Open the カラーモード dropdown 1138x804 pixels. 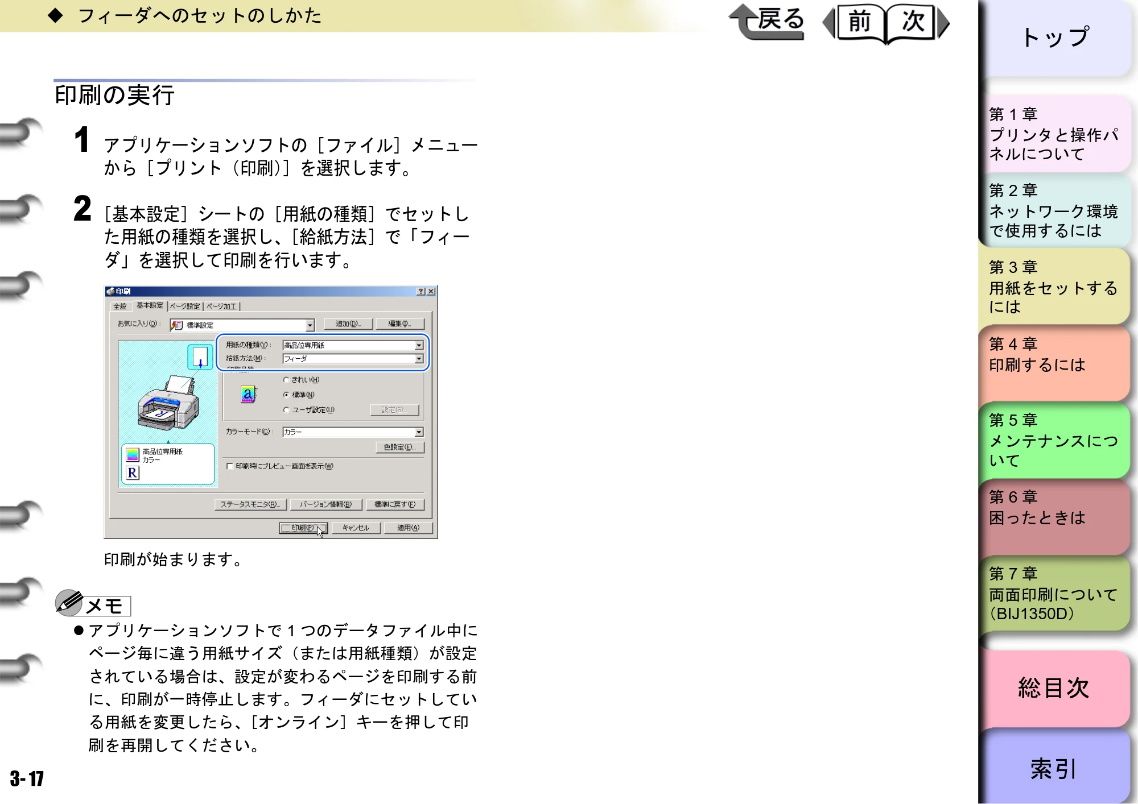(x=419, y=432)
